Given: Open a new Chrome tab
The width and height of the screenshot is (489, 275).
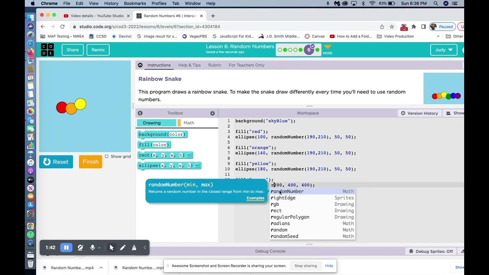Looking at the screenshot, I should (213, 16).
